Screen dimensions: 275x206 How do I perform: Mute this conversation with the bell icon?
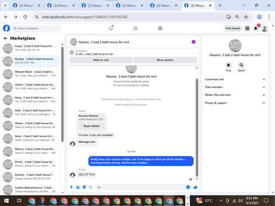tap(228, 65)
